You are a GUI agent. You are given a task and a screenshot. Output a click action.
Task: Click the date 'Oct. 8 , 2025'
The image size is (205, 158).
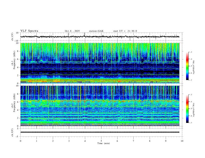72,31
